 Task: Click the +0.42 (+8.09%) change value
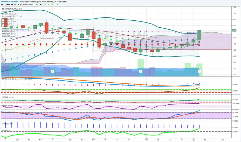[26, 4]
